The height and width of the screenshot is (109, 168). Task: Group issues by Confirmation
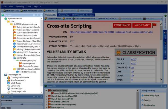148,105
